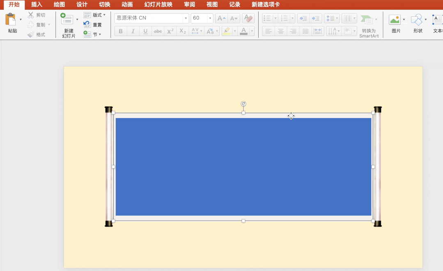
Task: Click the bulleted list icon
Action: 267,18
